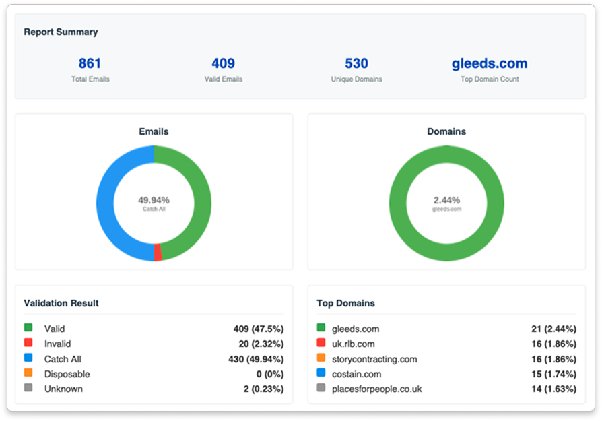Click the red Invalid legend swatch
This screenshot has height=421, width=602.
pos(28,344)
